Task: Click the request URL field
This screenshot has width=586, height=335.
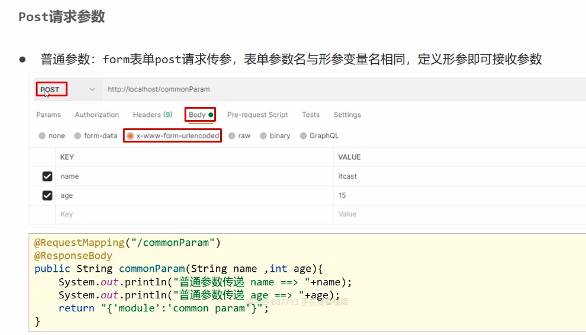Action: pos(343,90)
